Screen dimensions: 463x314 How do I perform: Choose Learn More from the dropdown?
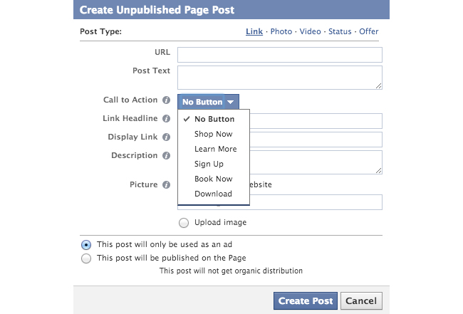(x=214, y=149)
